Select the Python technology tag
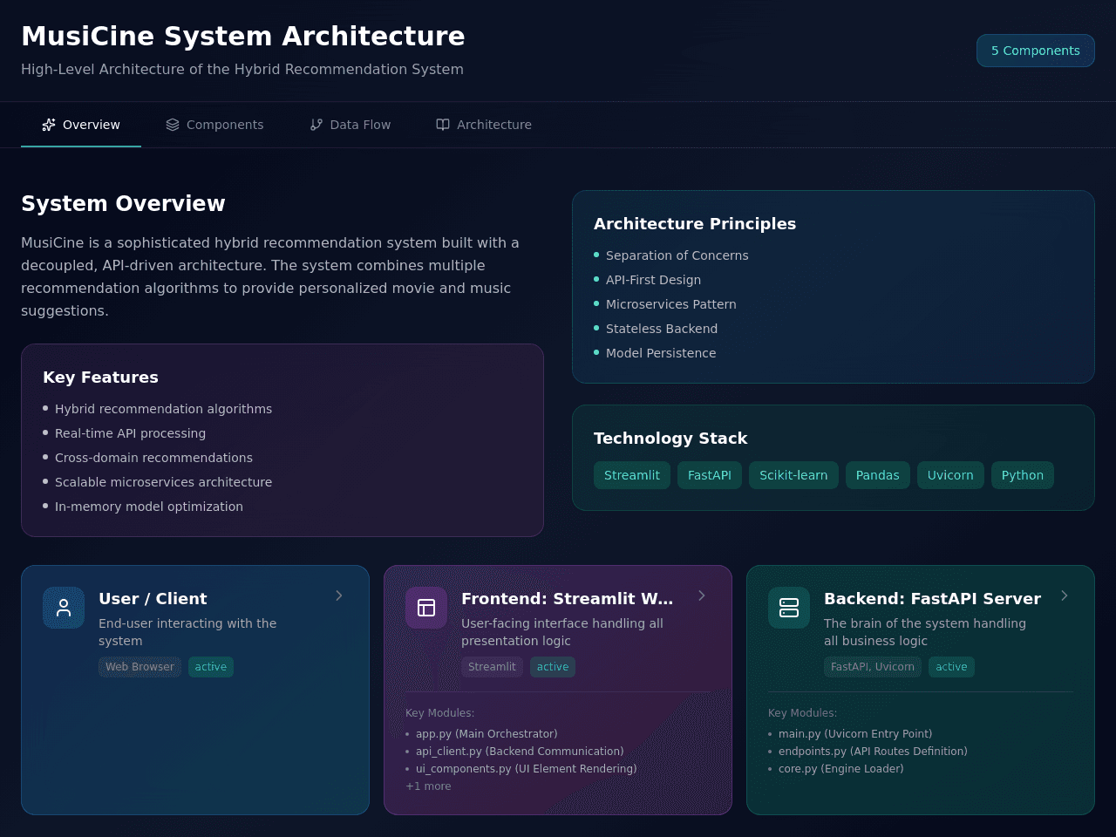The image size is (1116, 837). pos(1023,475)
